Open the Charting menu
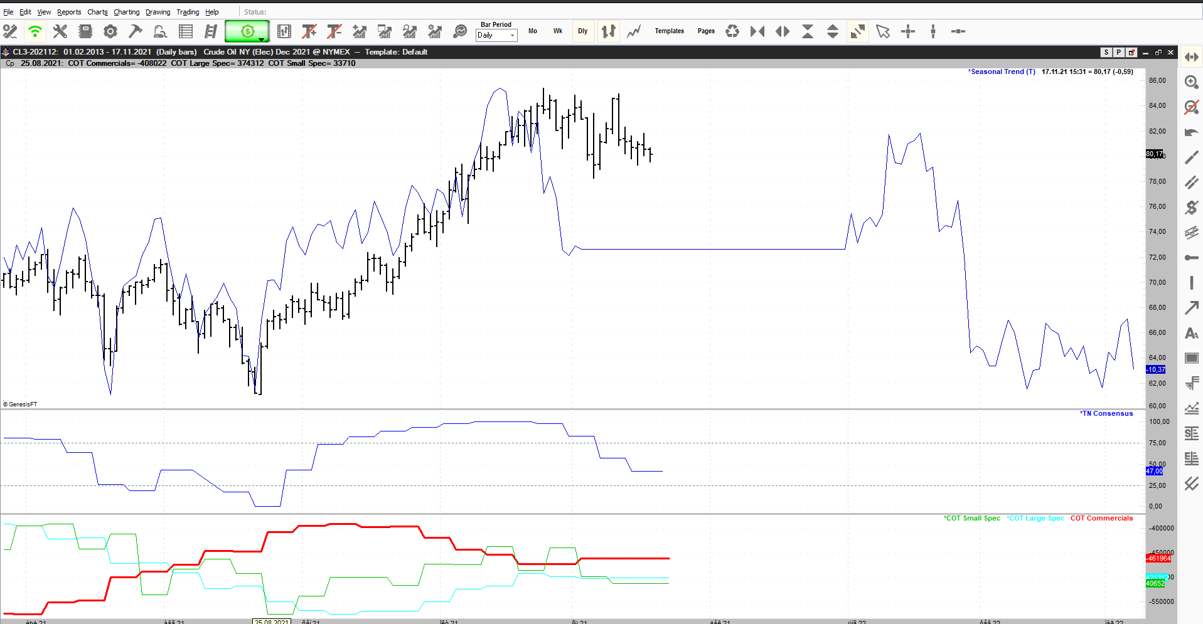This screenshot has width=1203, height=624. (126, 12)
